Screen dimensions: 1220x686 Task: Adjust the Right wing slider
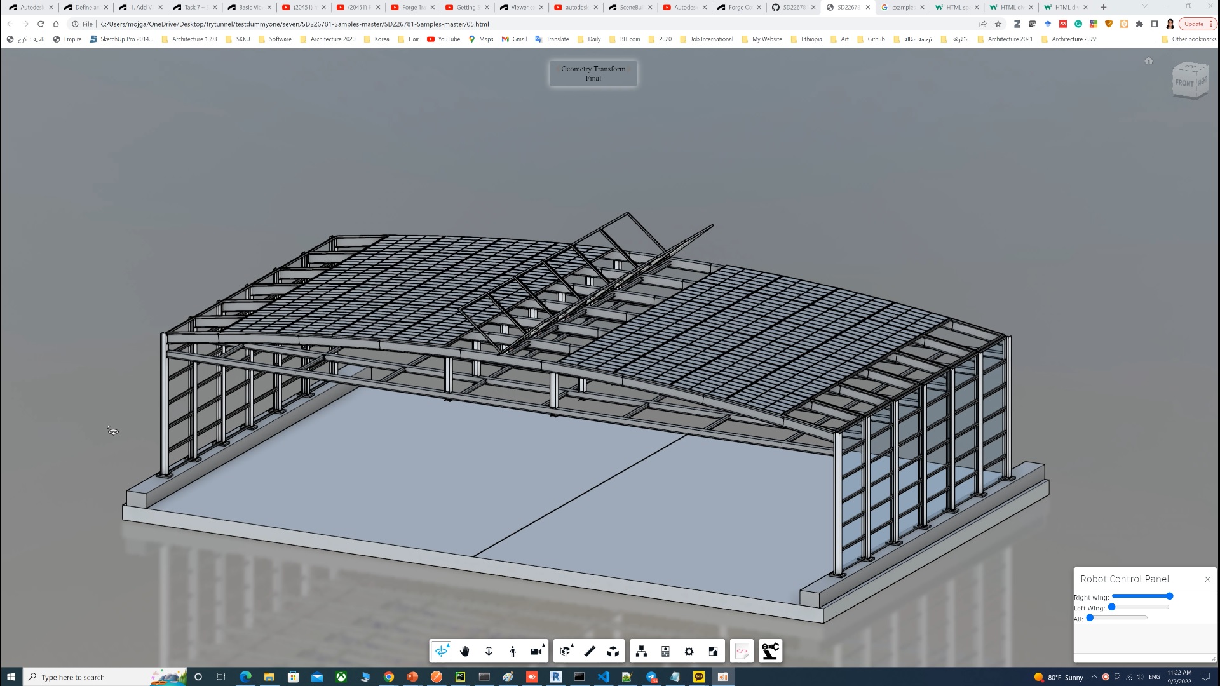pos(1142,596)
